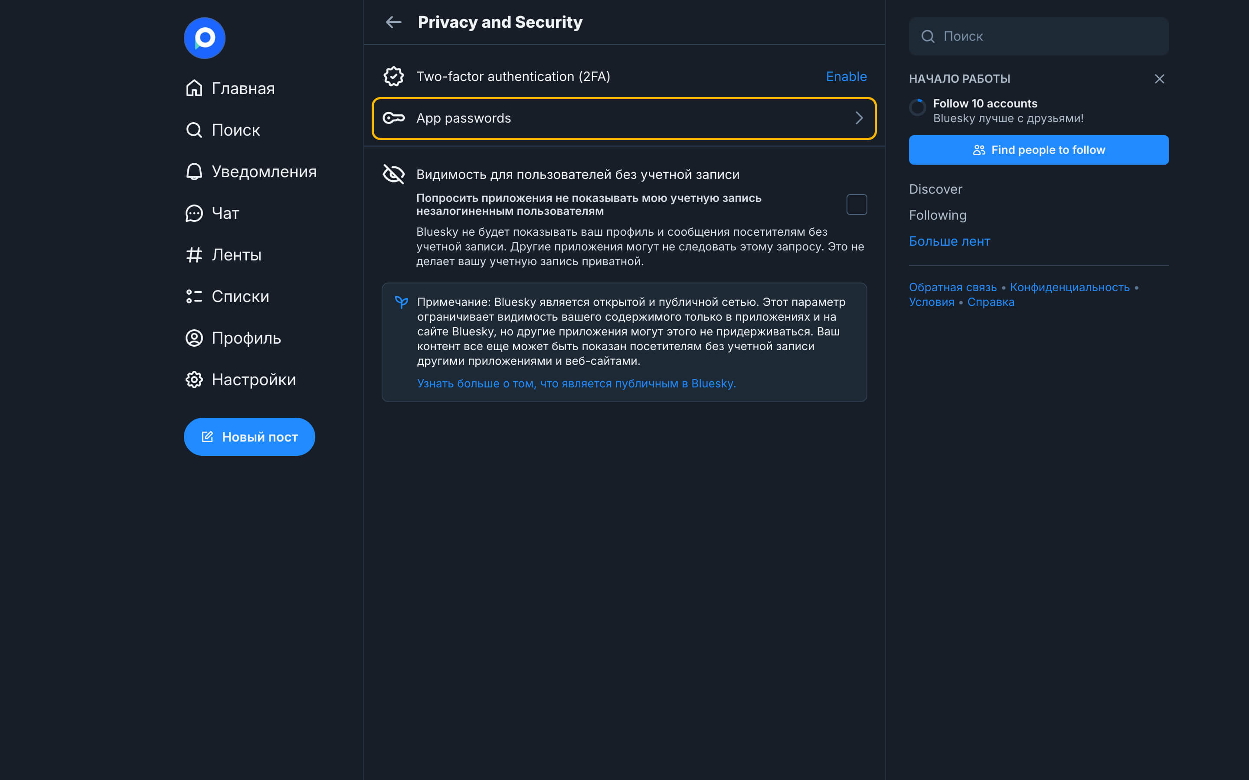The height and width of the screenshot is (780, 1249).
Task: Select the Discover feed link
Action: click(x=935, y=189)
